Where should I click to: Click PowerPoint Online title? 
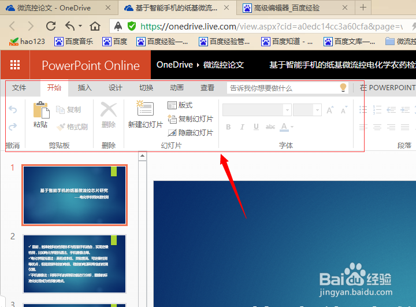(91, 65)
